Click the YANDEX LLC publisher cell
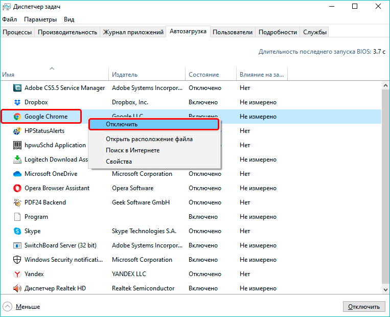 (129, 274)
